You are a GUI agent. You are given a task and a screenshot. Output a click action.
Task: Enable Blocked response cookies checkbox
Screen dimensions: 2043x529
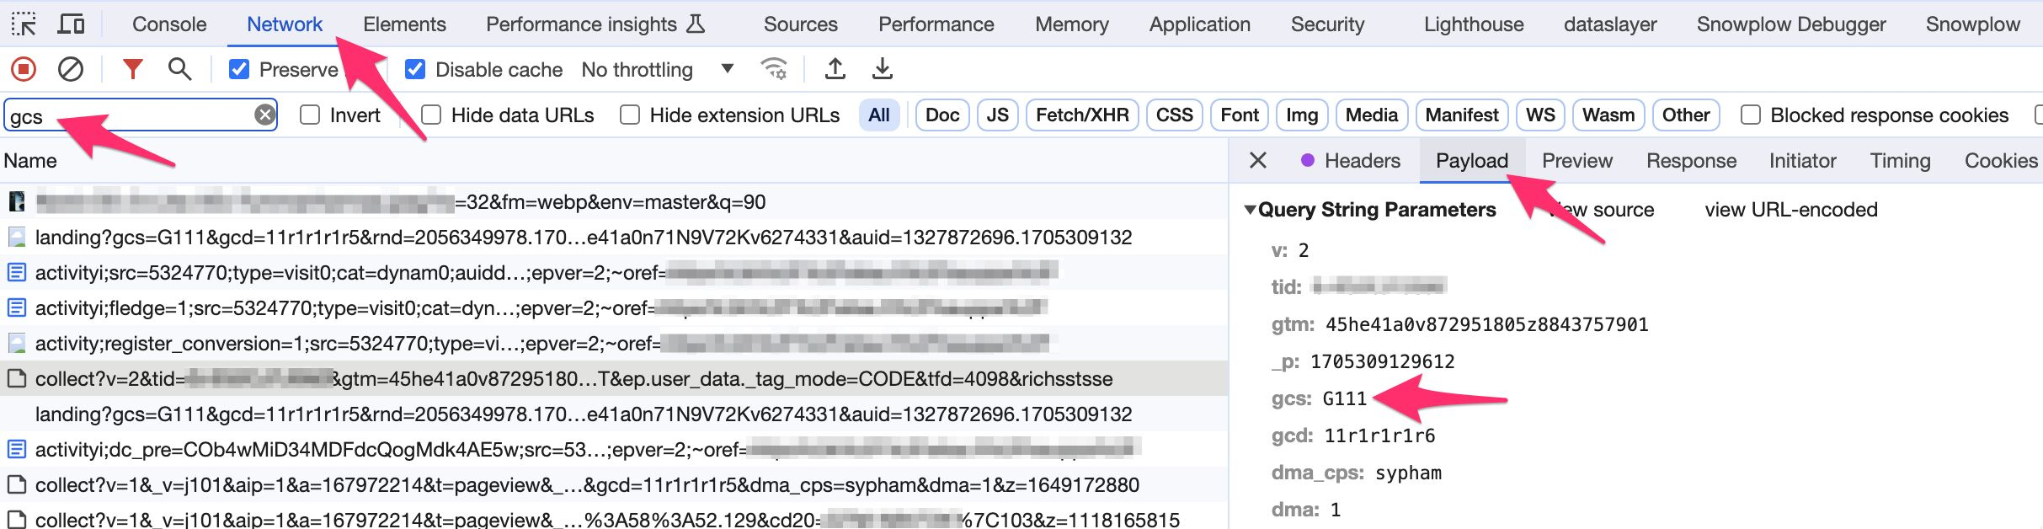pos(1751,115)
